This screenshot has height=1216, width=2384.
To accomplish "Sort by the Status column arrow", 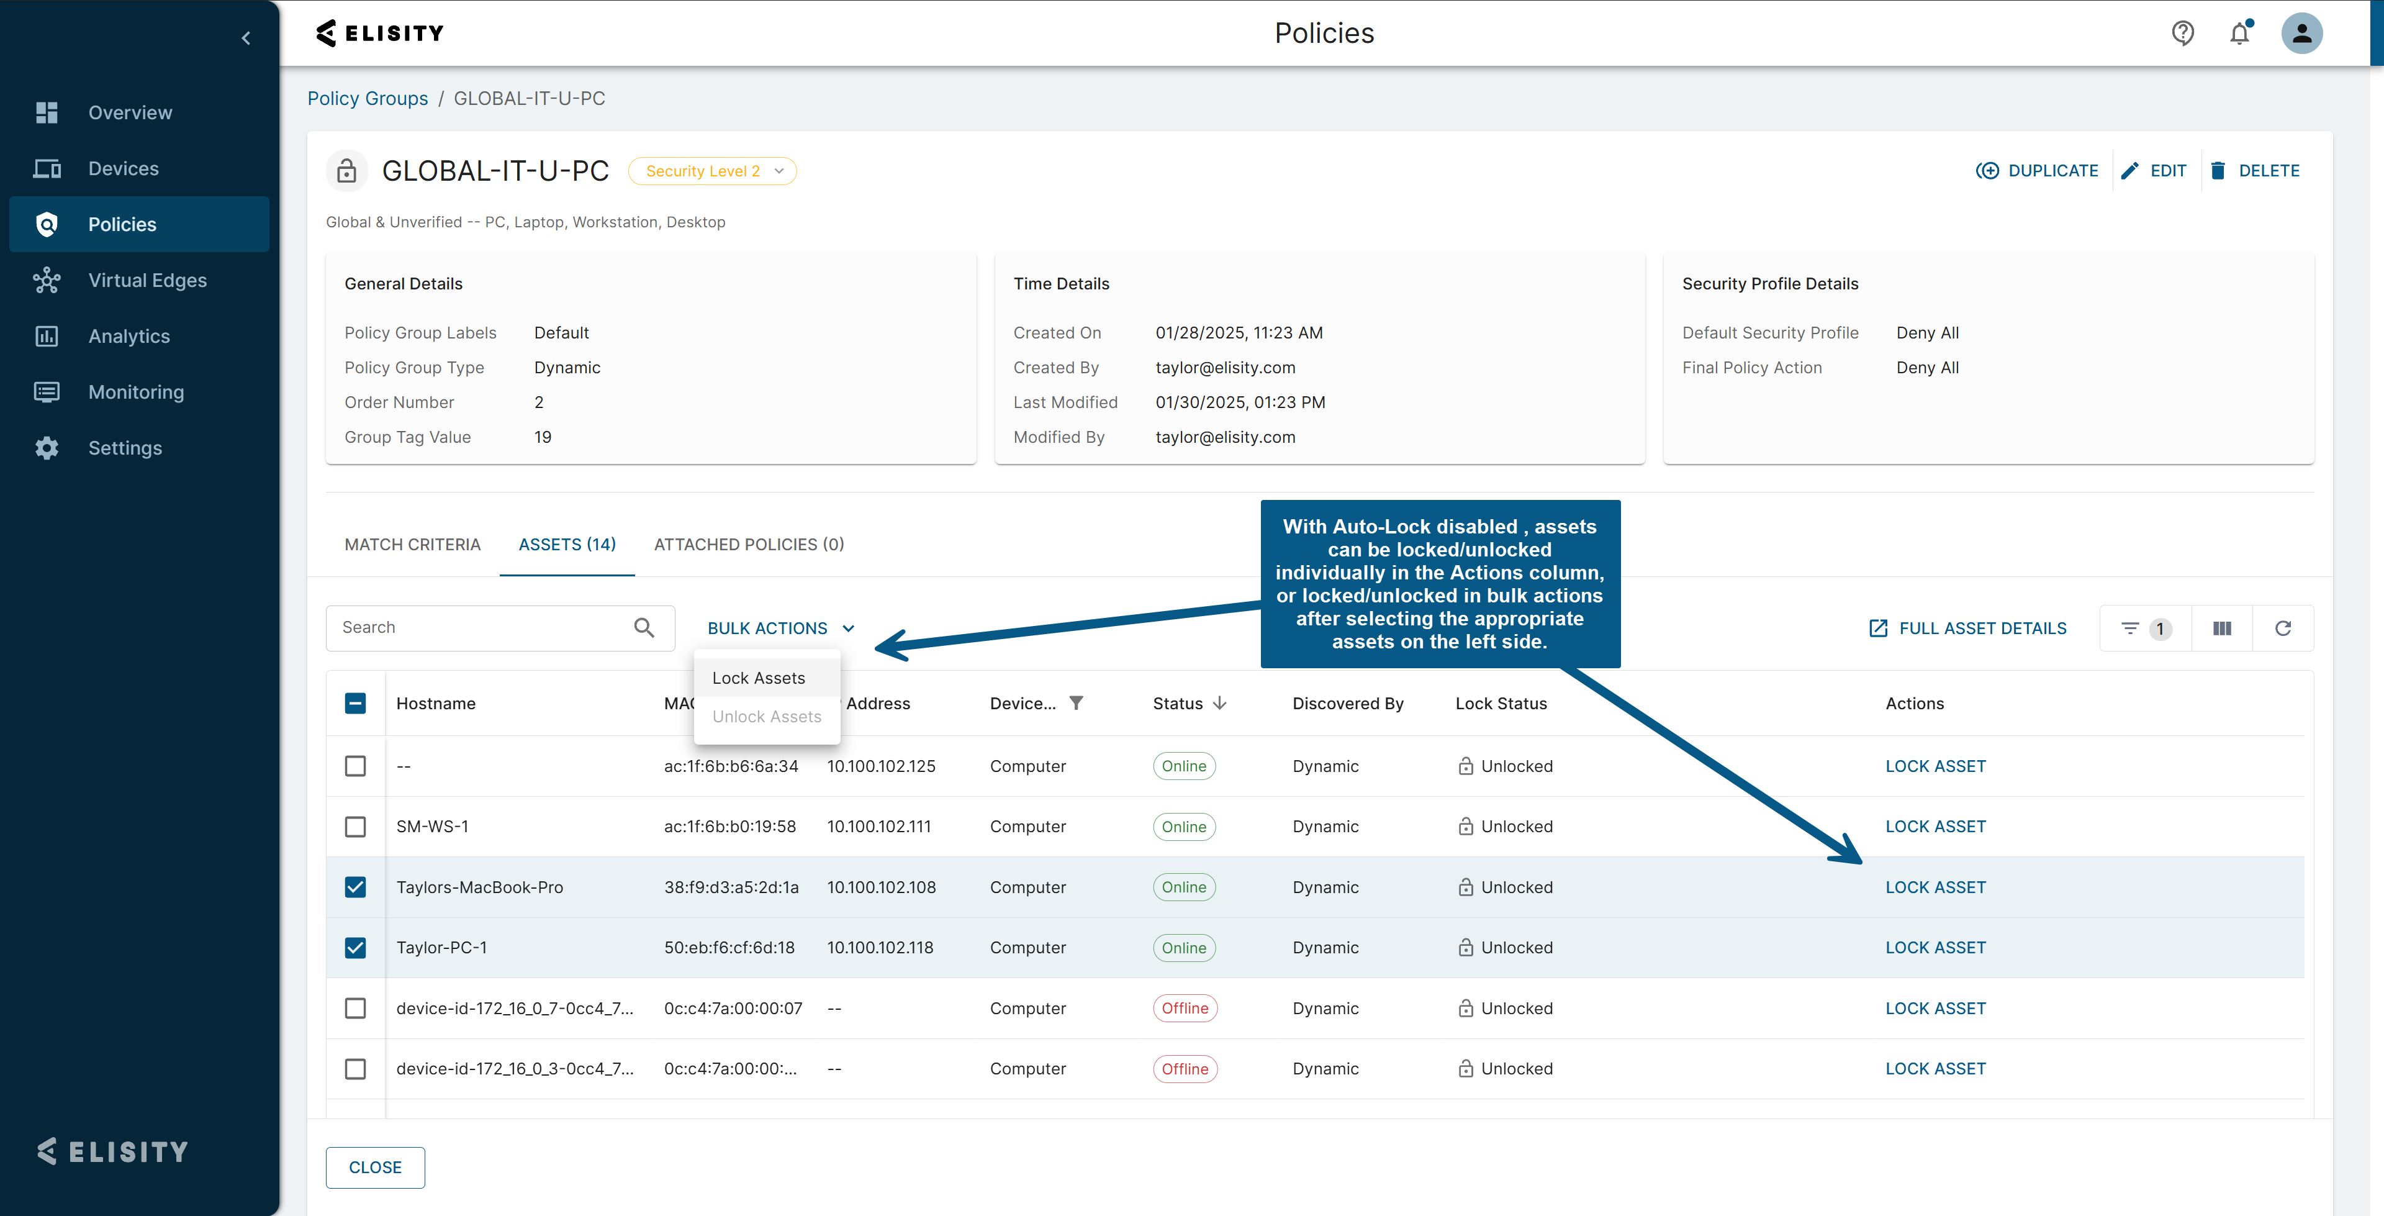I will tap(1220, 703).
